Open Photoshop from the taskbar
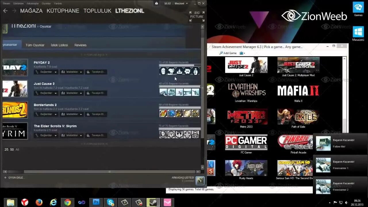Image resolution: width=368 pixels, height=207 pixels. (x=96, y=202)
